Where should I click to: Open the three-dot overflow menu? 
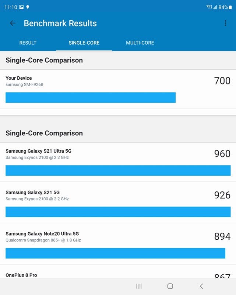pos(225,23)
